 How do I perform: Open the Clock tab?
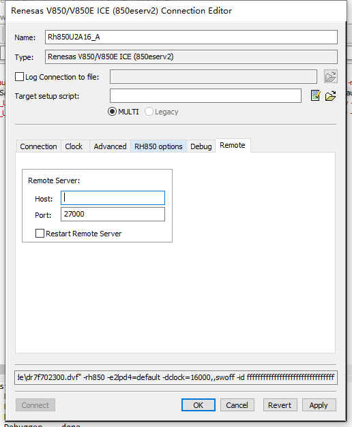[74, 146]
